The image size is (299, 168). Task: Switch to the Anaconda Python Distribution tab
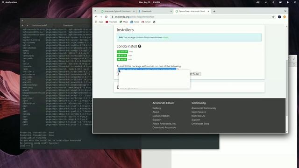(x=117, y=11)
